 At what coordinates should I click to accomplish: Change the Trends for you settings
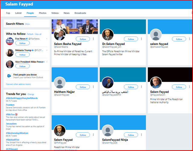31,94
